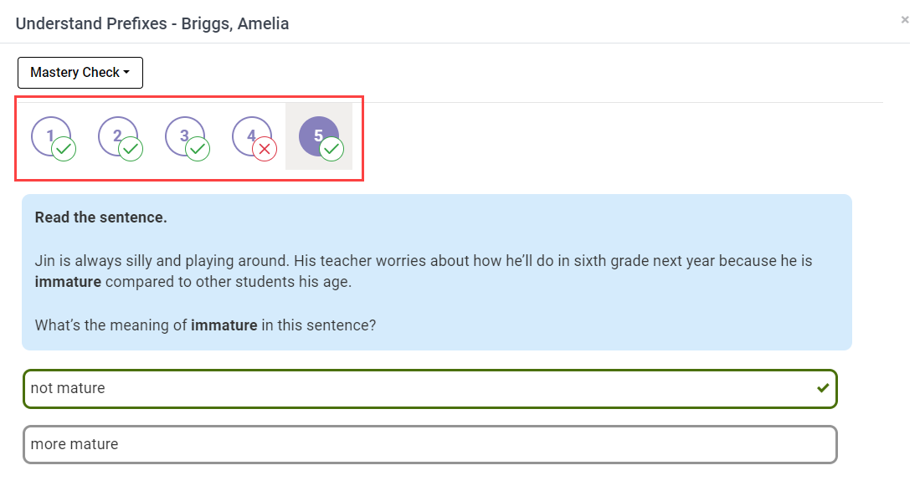Click the green checkmark on question 1
This screenshot has width=920, height=491.
(62, 149)
